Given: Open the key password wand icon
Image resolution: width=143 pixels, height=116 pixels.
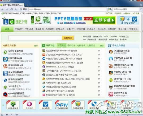Looking at the screenshot, I should click(16, 9).
